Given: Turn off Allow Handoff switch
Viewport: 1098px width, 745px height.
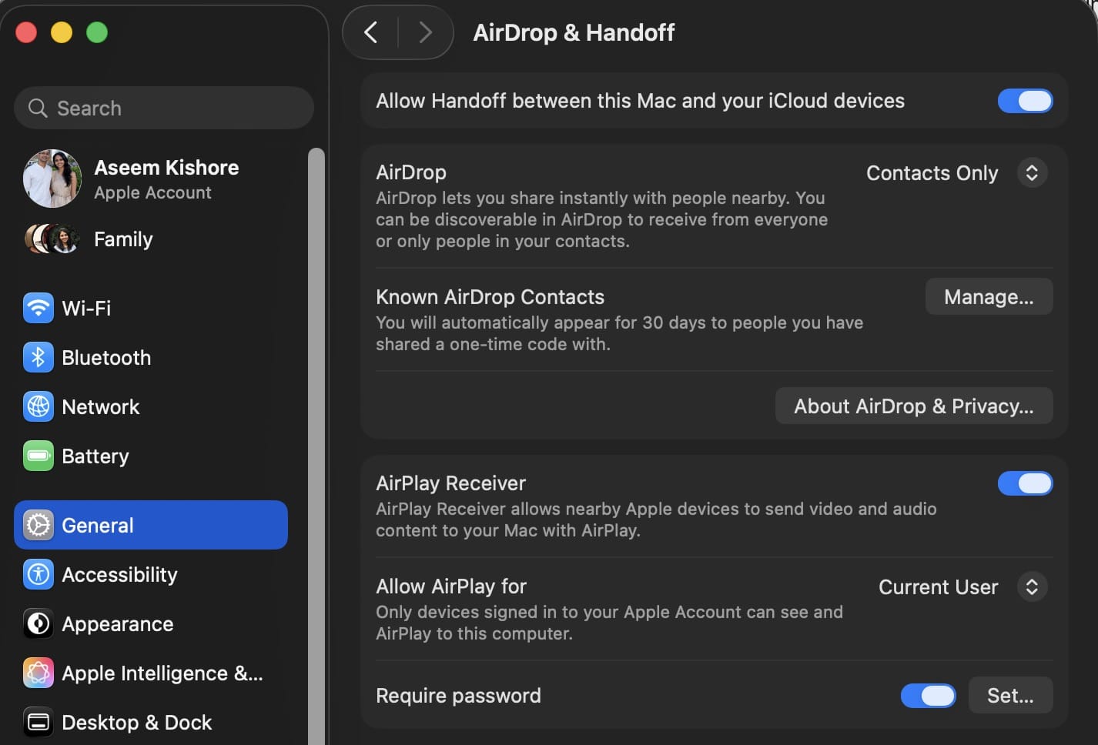Looking at the screenshot, I should [x=1025, y=101].
